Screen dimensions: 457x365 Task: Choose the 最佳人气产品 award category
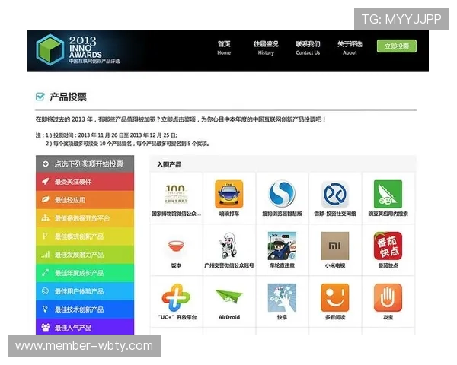[x=85, y=326]
